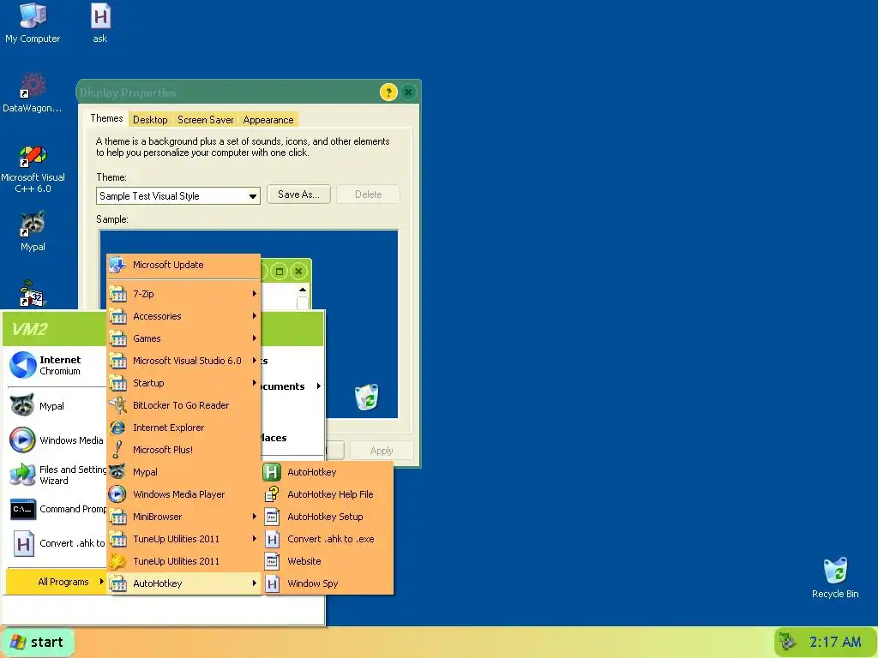Launch Windows Media Player from programs list
This screenshot has width=878, height=658.
point(183,494)
